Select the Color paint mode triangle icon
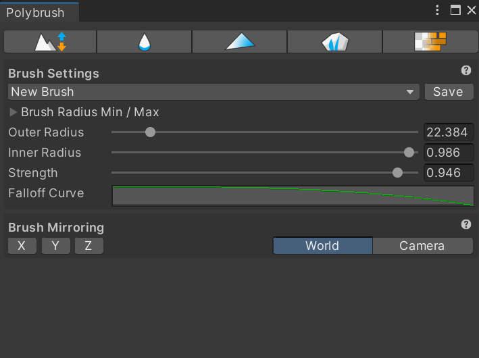The width and height of the screenshot is (479, 358). [239, 42]
